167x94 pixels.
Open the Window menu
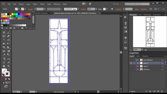click(57, 4)
